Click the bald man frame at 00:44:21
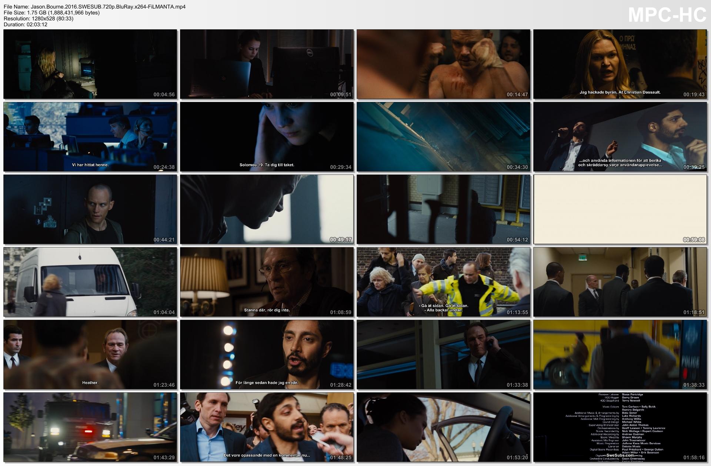This screenshot has width=711, height=466. coord(90,209)
